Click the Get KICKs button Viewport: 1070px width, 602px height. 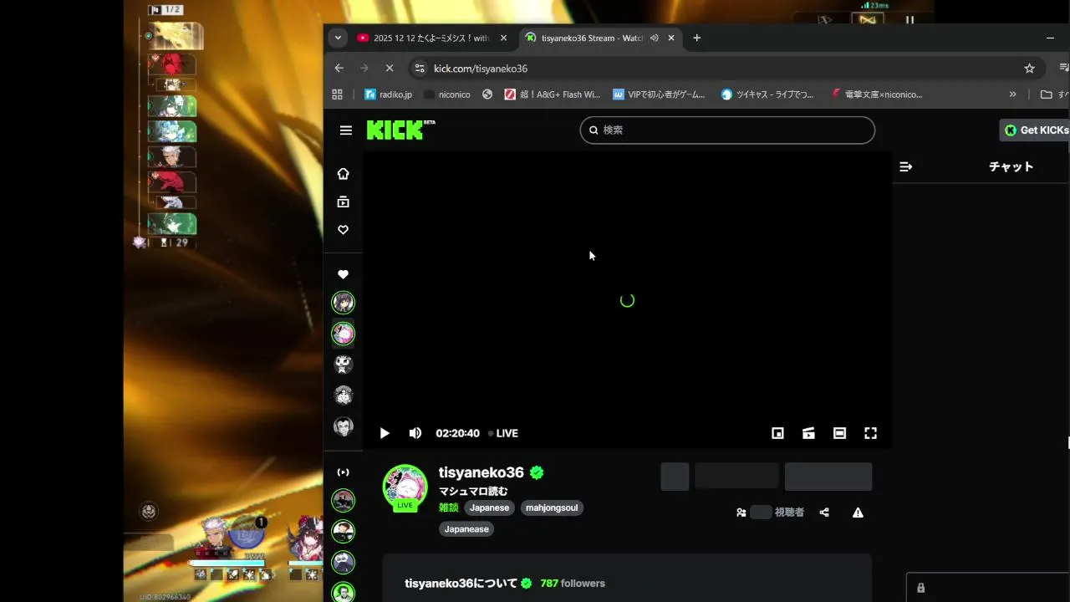1035,130
